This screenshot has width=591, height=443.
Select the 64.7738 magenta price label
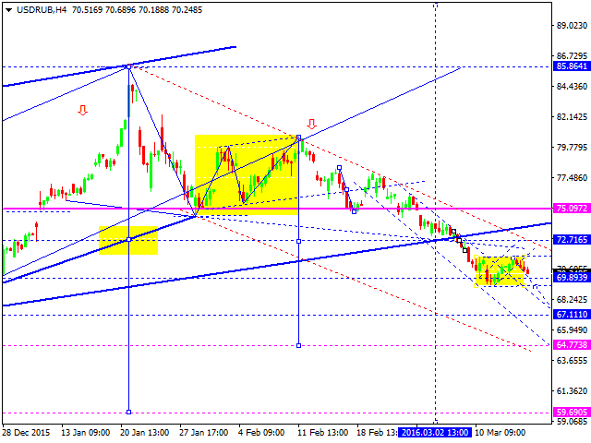(572, 345)
